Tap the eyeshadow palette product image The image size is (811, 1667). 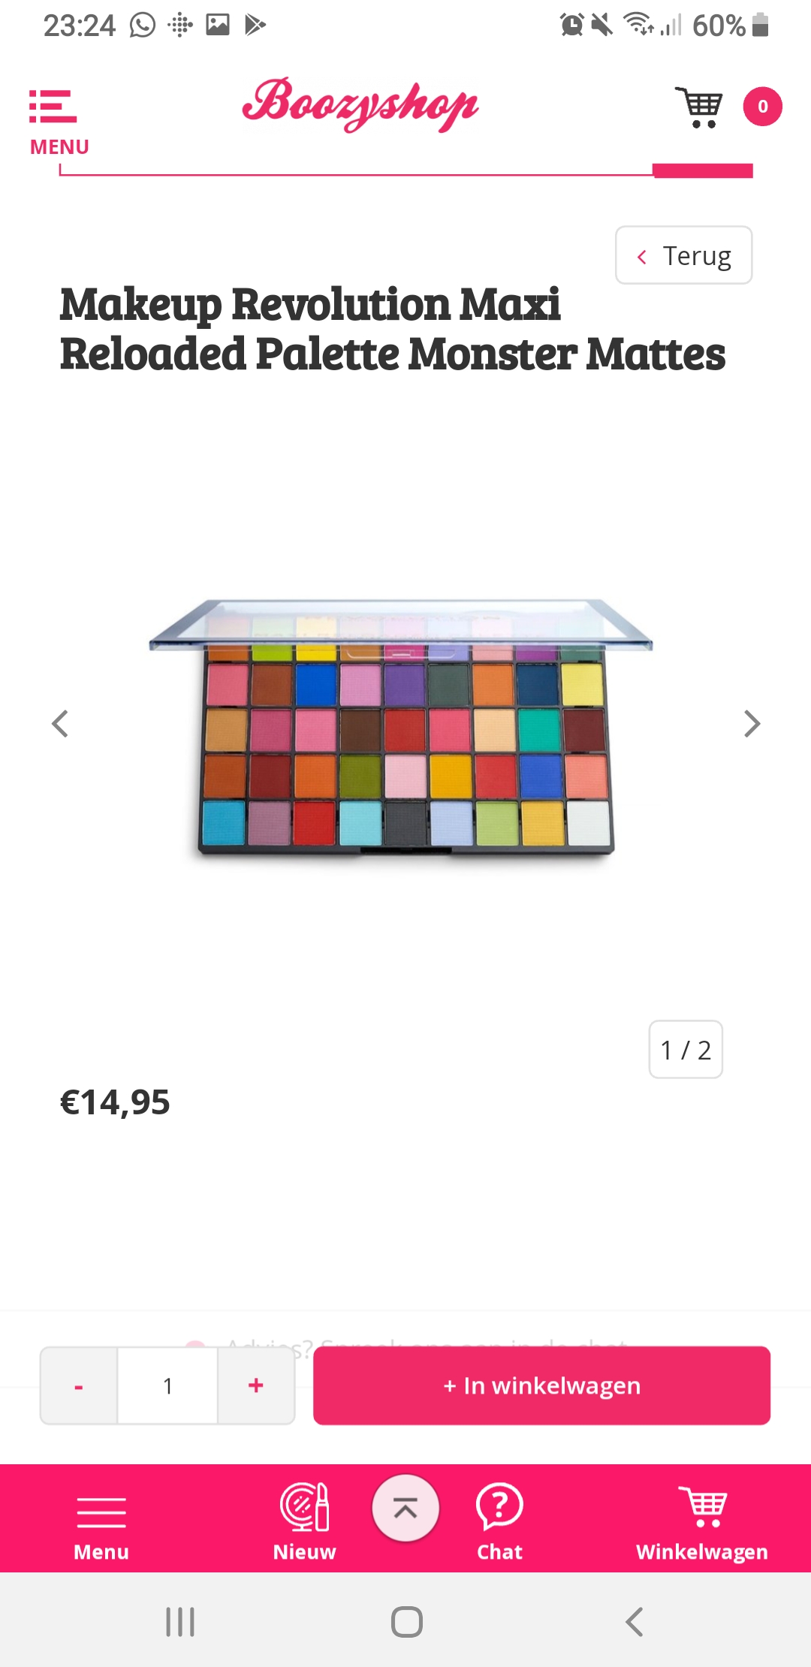pos(401,727)
